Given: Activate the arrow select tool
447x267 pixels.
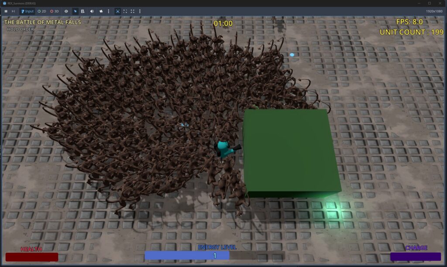Looking at the screenshot, I should point(75,11).
